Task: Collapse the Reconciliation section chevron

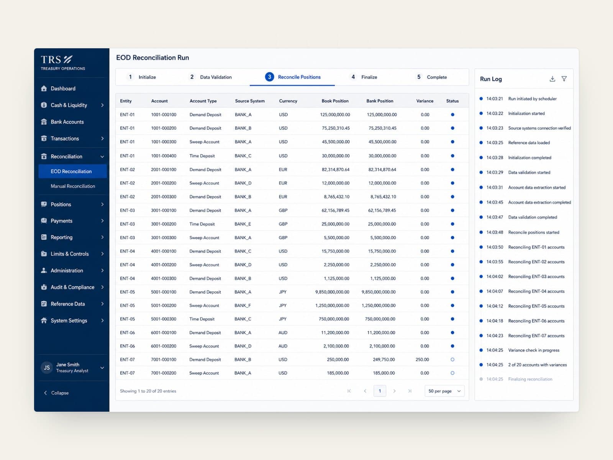Action: coord(102,156)
